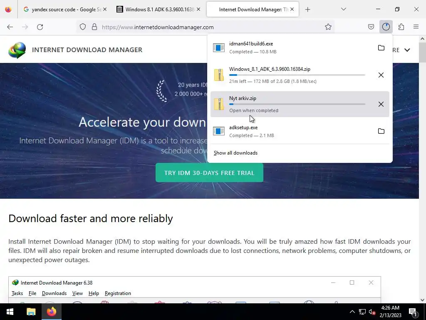The image size is (426, 320).
Task: Save page to Pocket
Action: coord(371,27)
